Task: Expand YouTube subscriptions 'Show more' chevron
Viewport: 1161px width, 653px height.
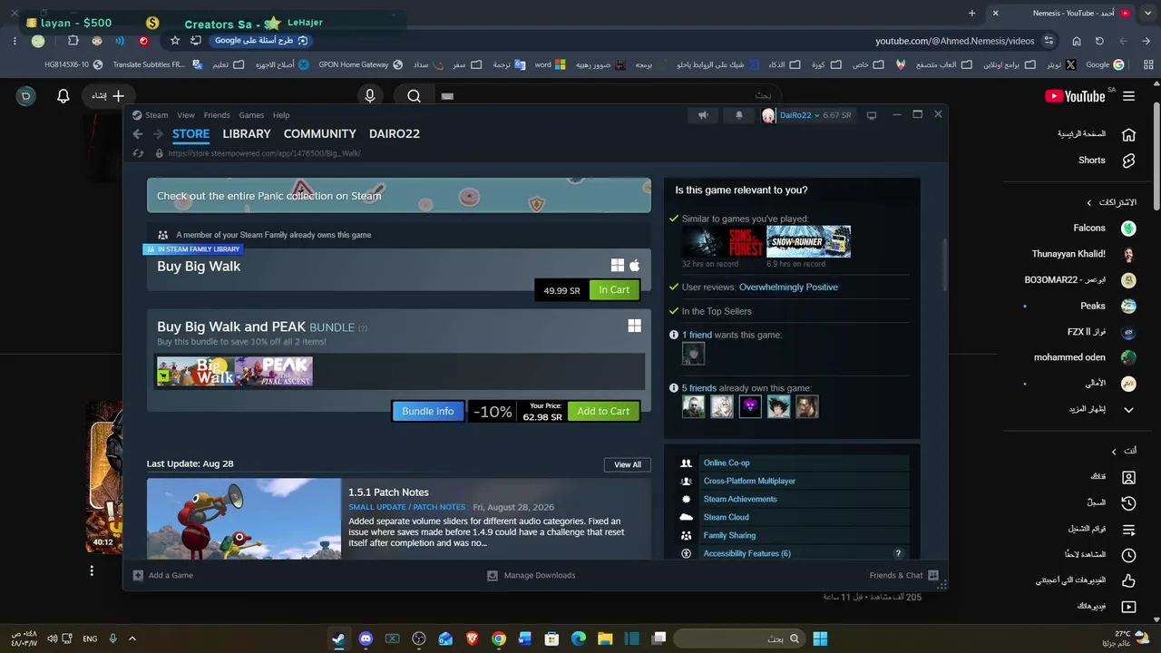Action: click(x=1129, y=410)
